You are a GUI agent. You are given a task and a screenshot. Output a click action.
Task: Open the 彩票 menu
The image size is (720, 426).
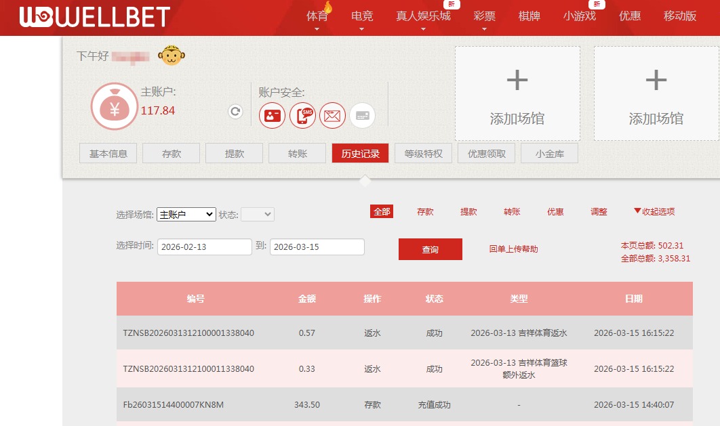click(484, 15)
